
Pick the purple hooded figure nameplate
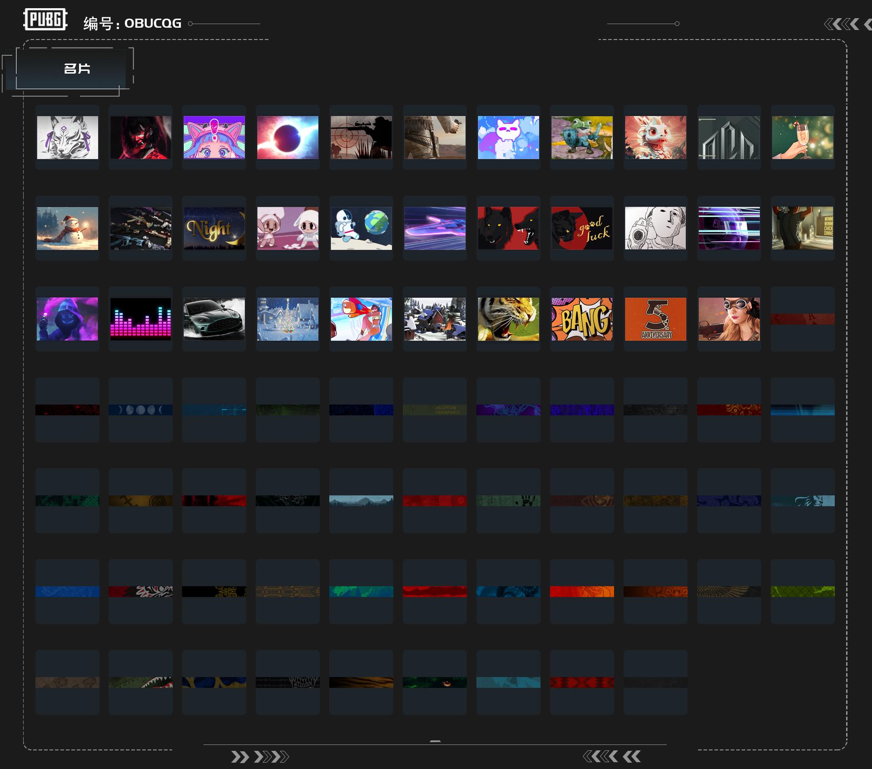67,319
